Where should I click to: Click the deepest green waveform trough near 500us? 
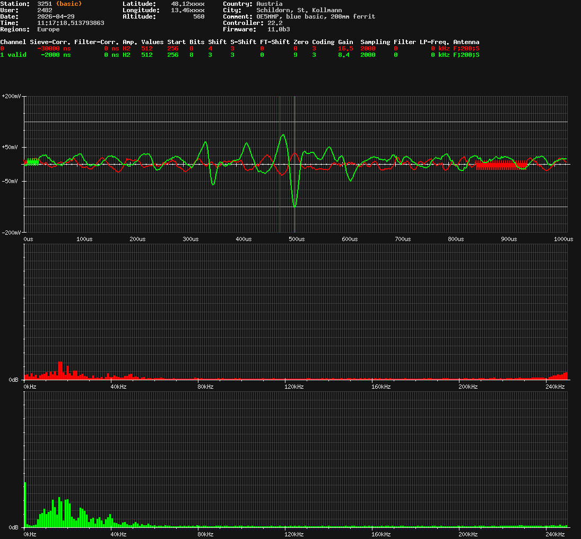(294, 206)
